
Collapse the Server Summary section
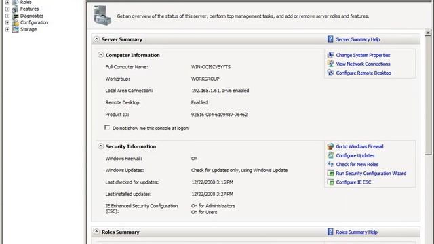[x=96, y=39]
